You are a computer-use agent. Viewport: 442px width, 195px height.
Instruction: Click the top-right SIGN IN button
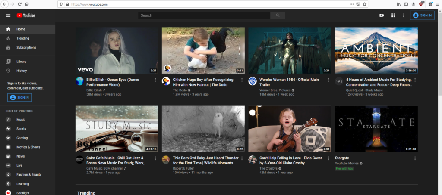(422, 15)
